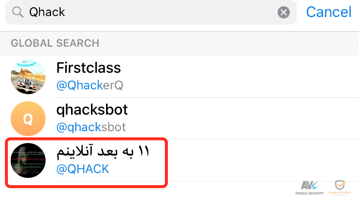This screenshot has height=208, width=359.
Task: Open the @QhackerQ username
Action: [90, 86]
